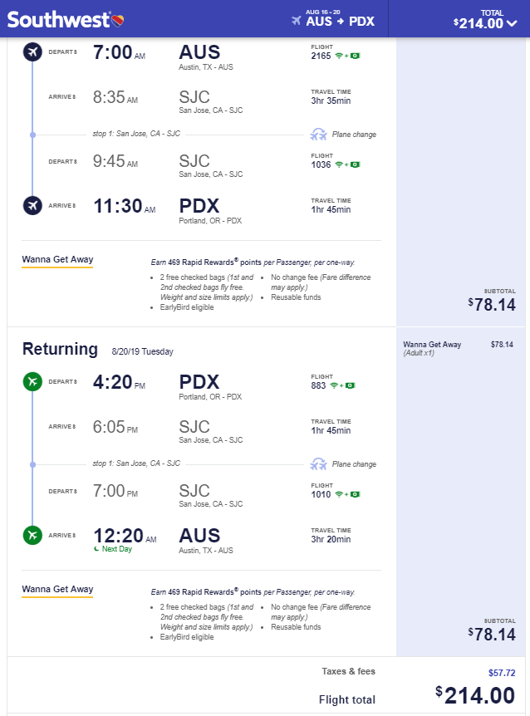The height and width of the screenshot is (716, 530).
Task: Click the WiFi icon next to flight 883
Action: (x=333, y=387)
